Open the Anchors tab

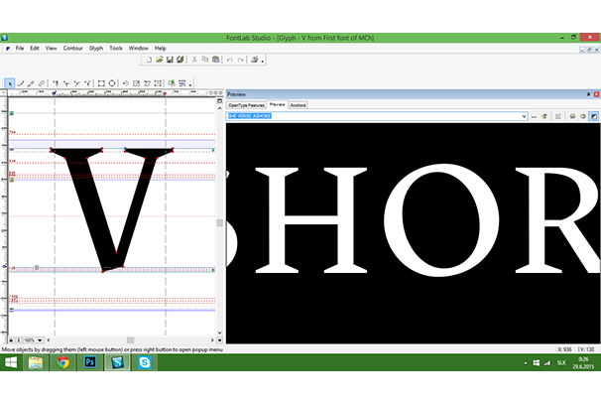(298, 104)
